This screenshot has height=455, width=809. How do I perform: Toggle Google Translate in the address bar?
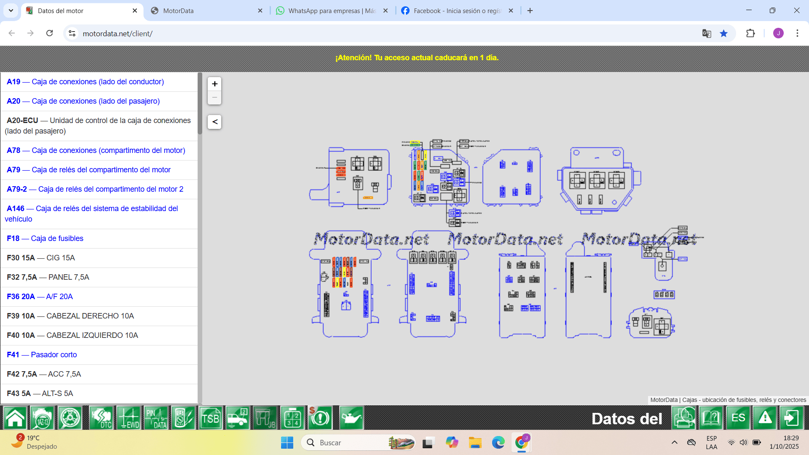tap(707, 33)
